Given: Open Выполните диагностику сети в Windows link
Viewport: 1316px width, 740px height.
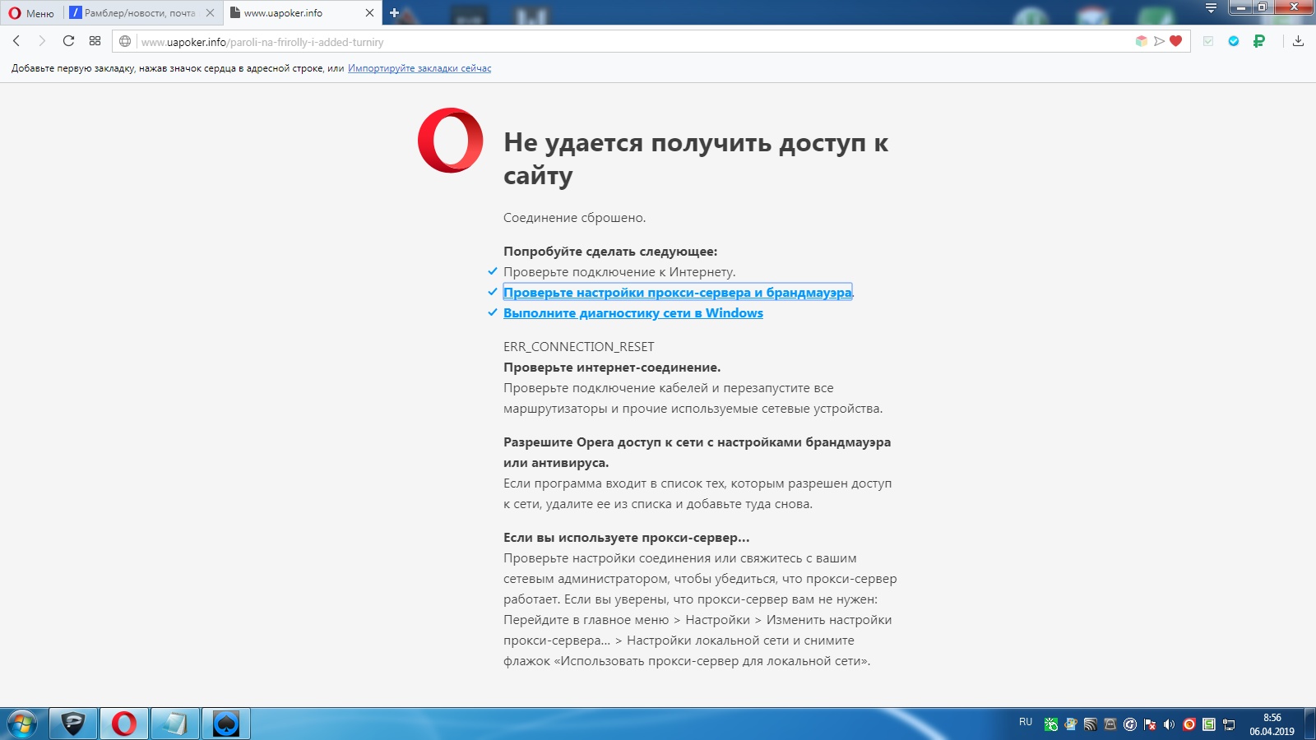Looking at the screenshot, I should point(633,313).
